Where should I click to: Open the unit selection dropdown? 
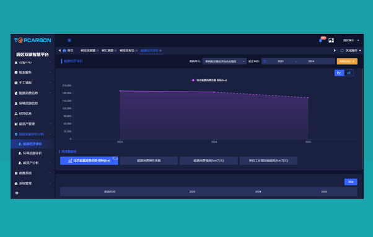(224, 61)
